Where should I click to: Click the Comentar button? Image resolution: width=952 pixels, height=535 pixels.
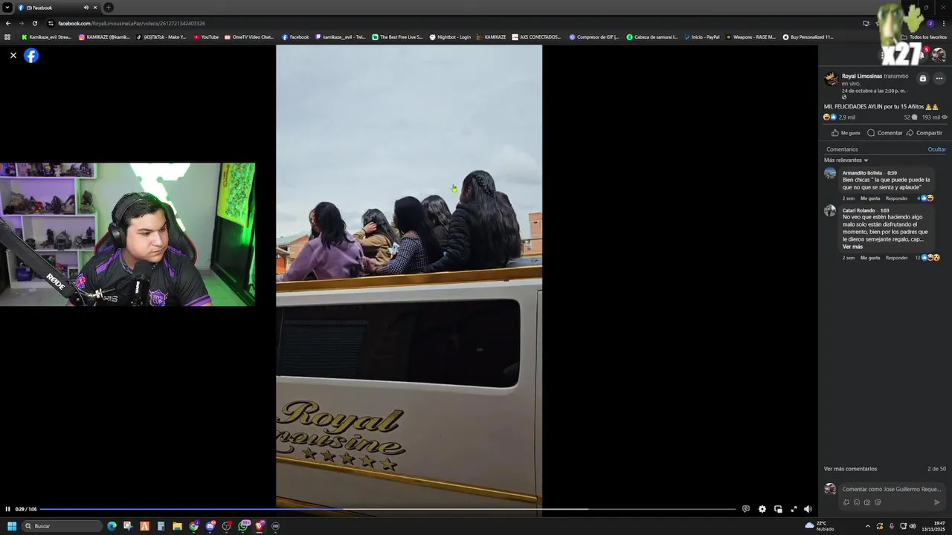(x=885, y=133)
